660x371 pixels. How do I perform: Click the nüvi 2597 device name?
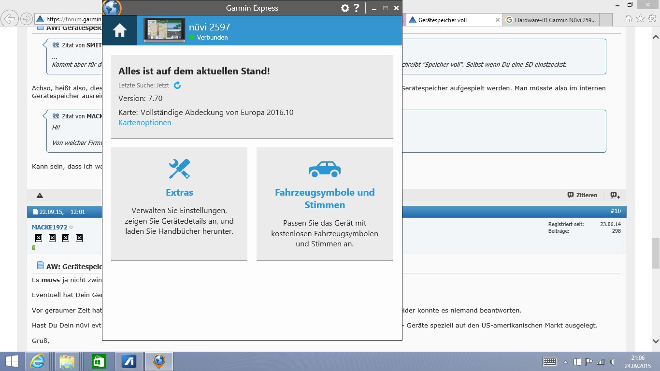(209, 27)
